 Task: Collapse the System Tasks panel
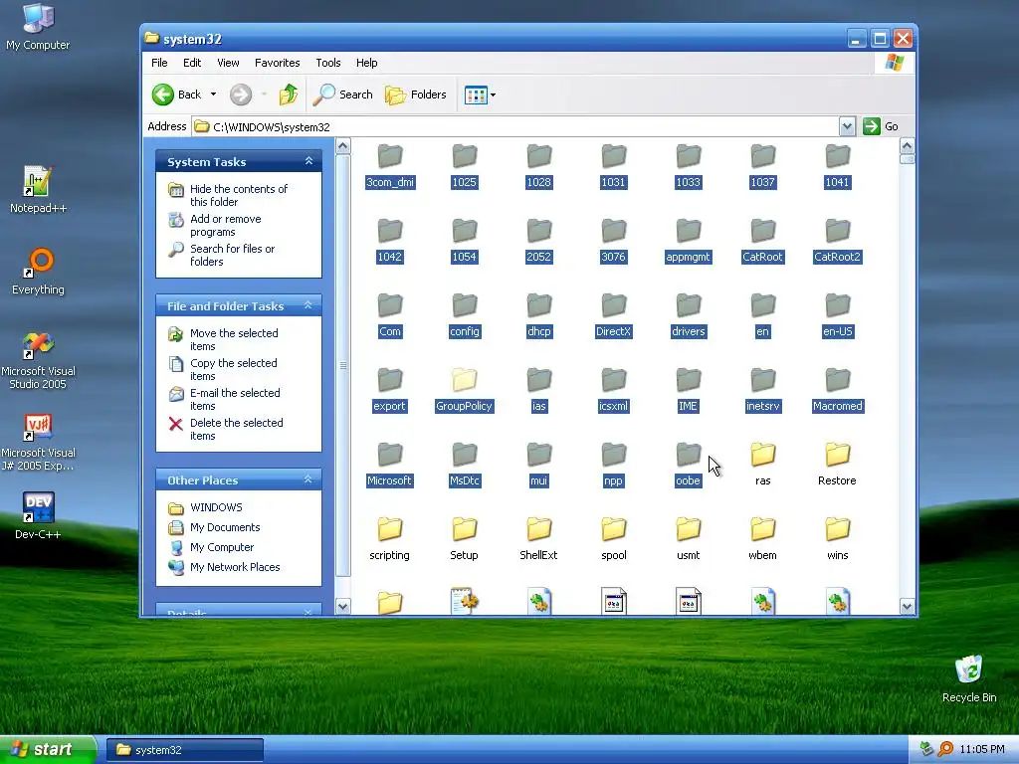pos(308,161)
